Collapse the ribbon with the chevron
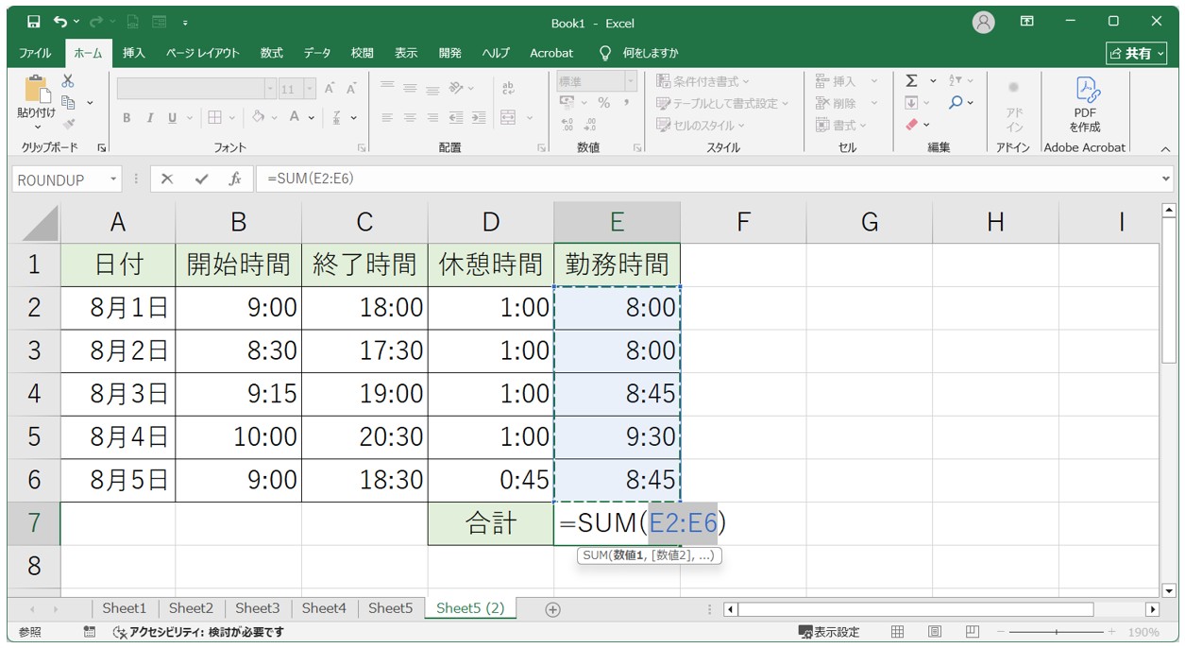 click(x=1165, y=148)
